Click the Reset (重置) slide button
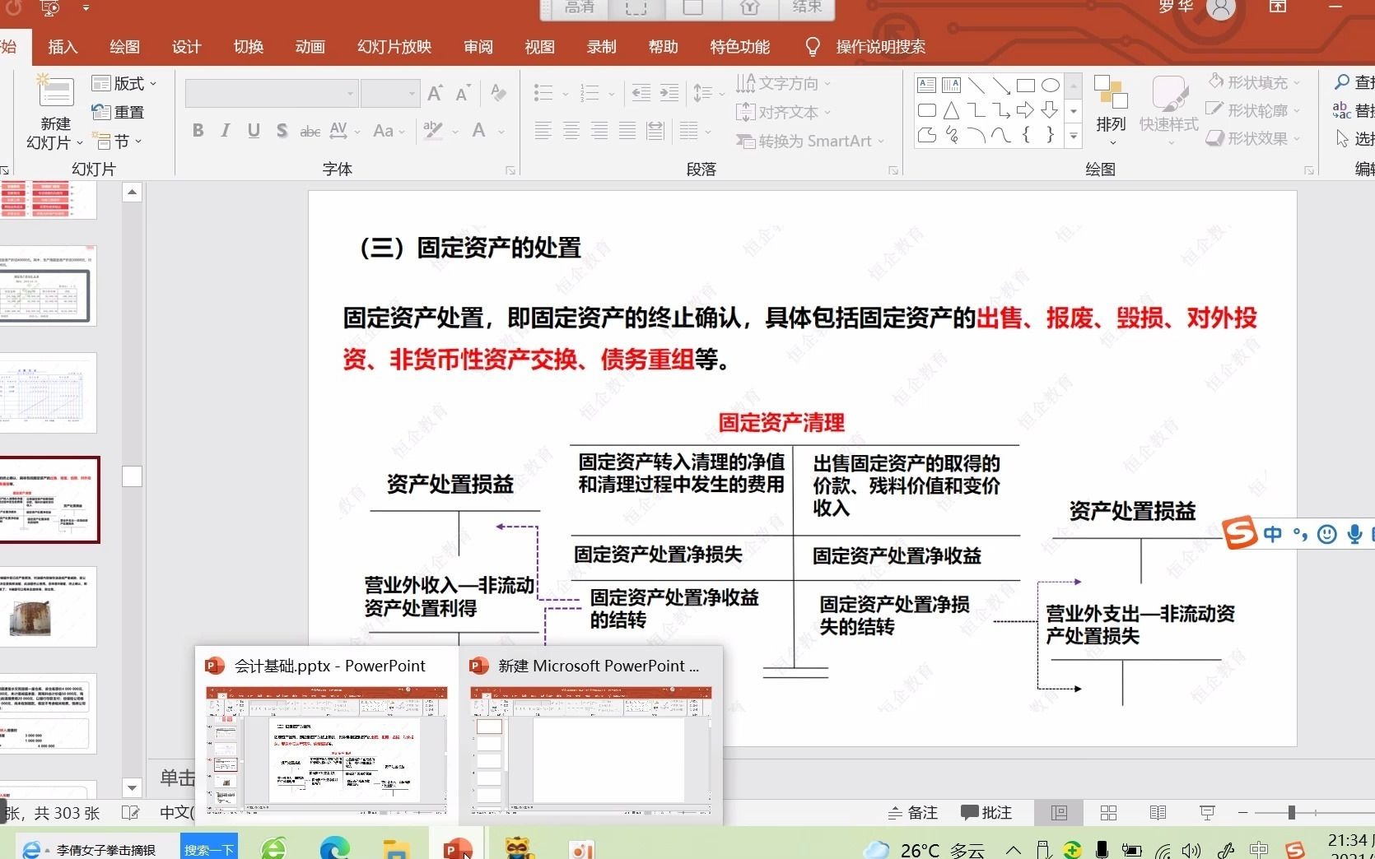1375x859 pixels. pyautogui.click(x=118, y=112)
